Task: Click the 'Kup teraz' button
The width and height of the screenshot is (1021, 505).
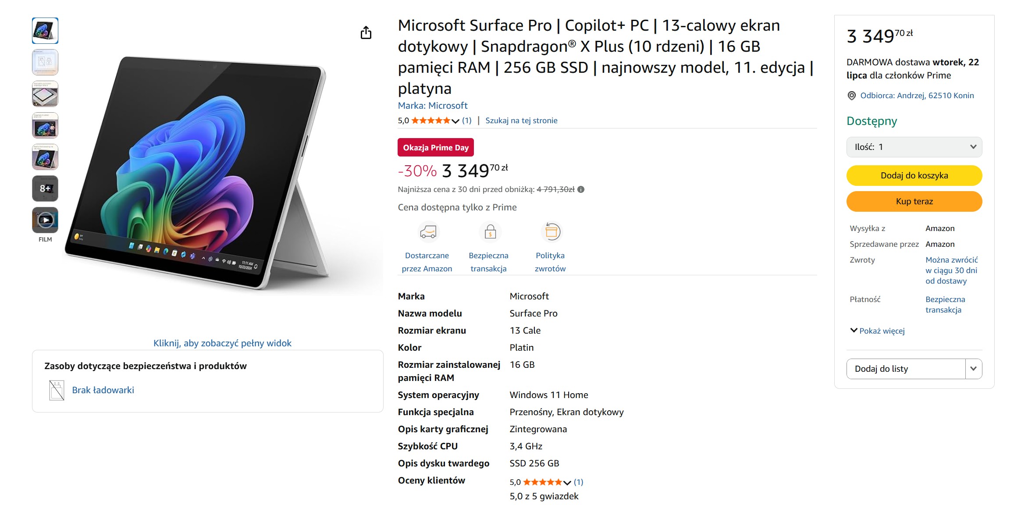Action: pyautogui.click(x=914, y=201)
